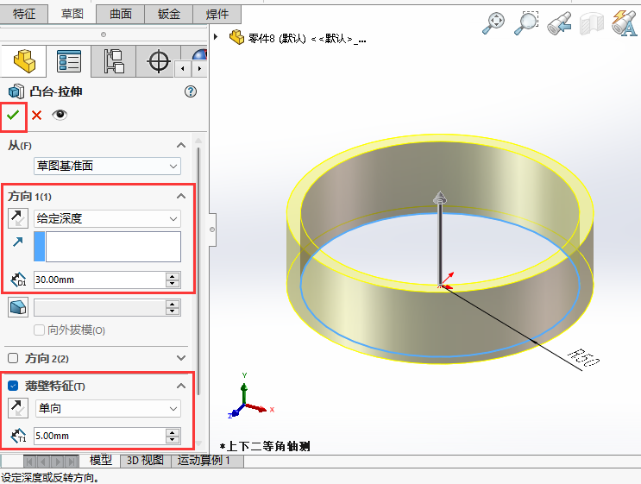This screenshot has width=641, height=484.
Task: Collapse the 方向 1 section
Action: point(181,196)
